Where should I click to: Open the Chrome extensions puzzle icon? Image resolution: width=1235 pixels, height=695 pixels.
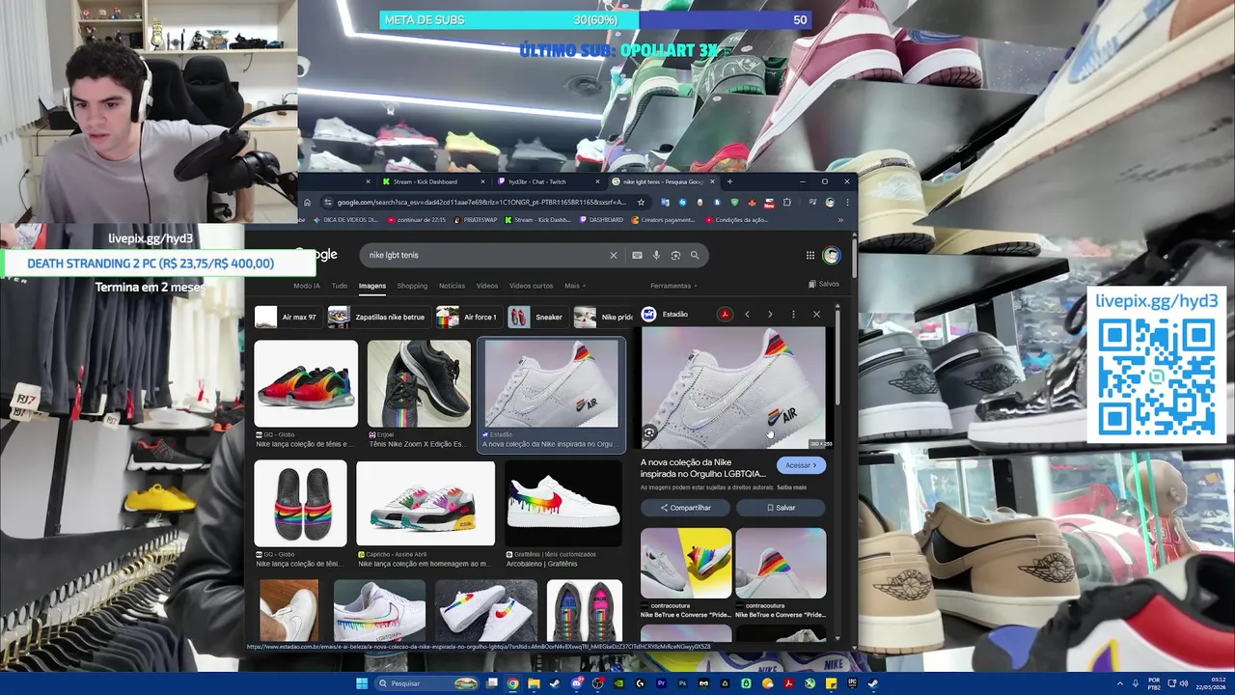(787, 202)
